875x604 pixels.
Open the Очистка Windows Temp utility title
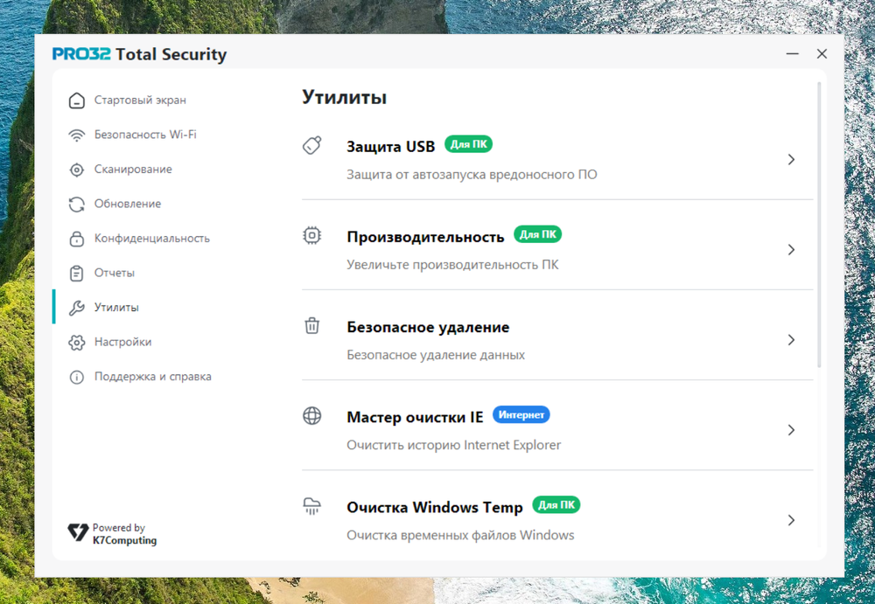(435, 508)
